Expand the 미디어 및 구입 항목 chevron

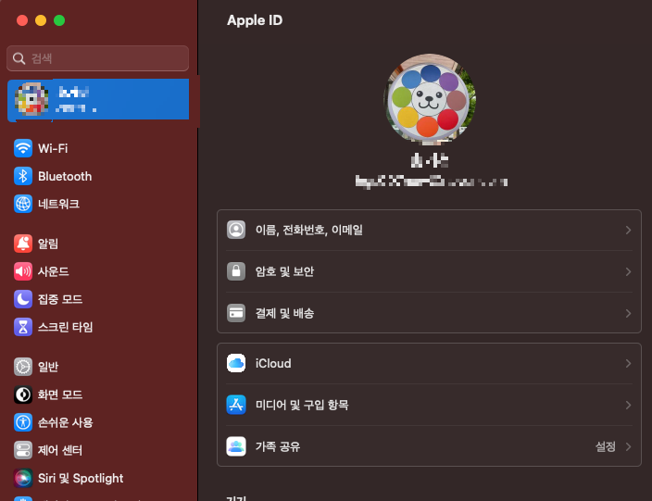(628, 405)
